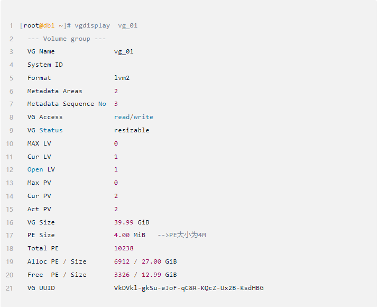Screen dimensions: 378x307
Task: Click the Metadata Areas label
Action: pos(55,91)
